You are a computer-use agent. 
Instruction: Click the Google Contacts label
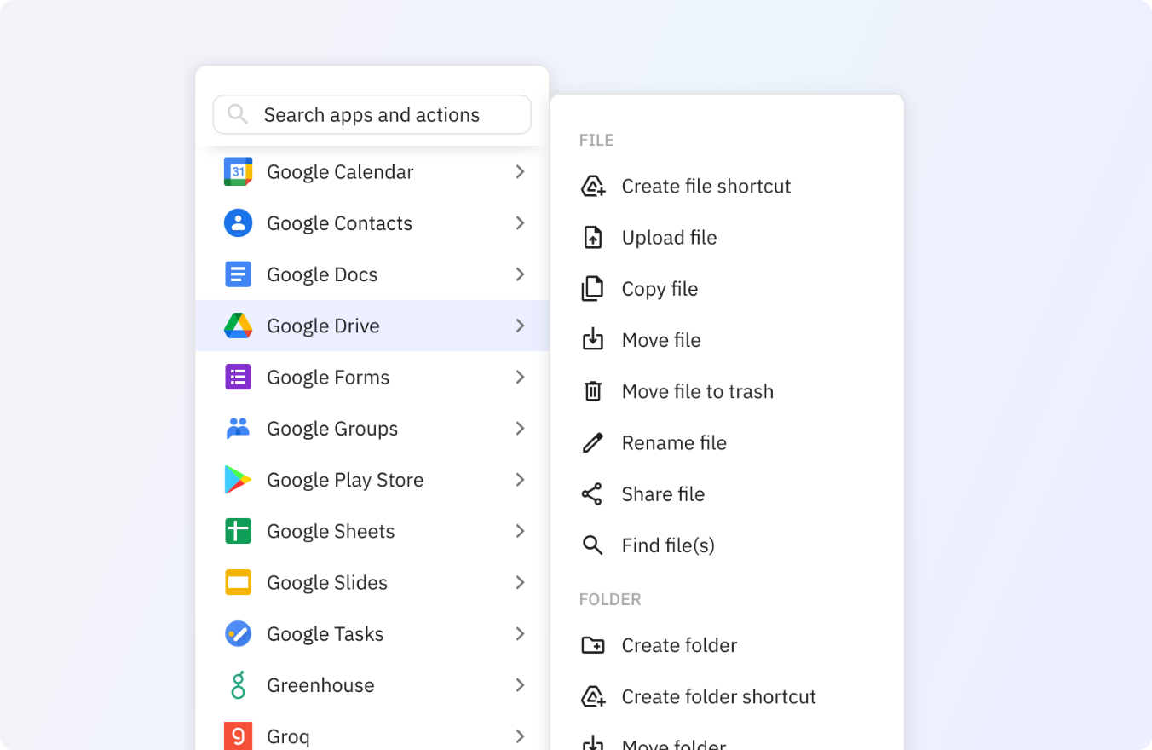(339, 223)
